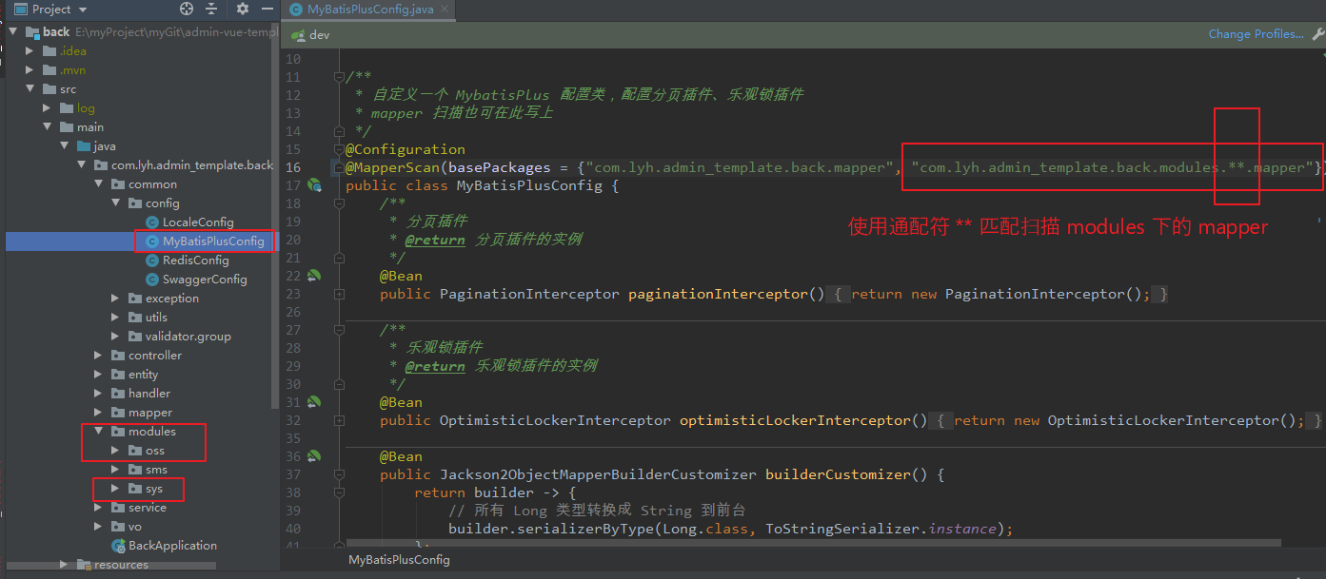Expand the .idea folder

30,51
